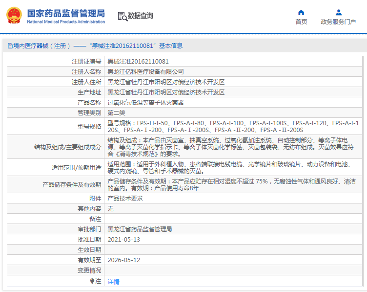The image size is (367, 292).
Task: Click the 审批部门 row label
Action: pyautogui.click(x=89, y=229)
